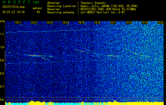166x105 pixels.
Task: Click the kHz axis unit label
Action: pos(2,21)
